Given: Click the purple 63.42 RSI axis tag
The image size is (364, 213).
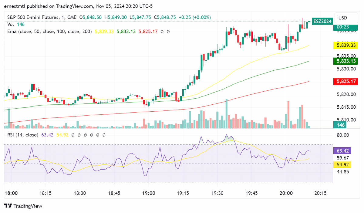Looking at the screenshot, I should [343, 150].
